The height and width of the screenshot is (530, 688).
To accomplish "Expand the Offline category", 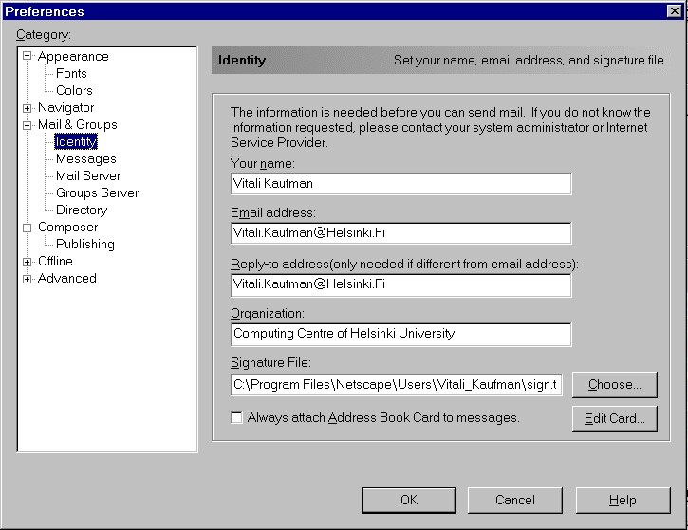I will tap(28, 262).
